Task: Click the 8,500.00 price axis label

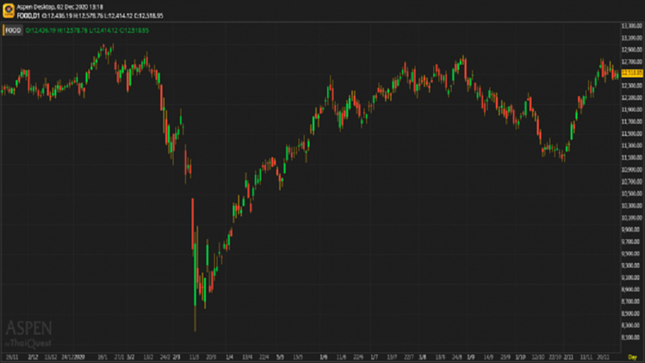Action: click(632, 313)
